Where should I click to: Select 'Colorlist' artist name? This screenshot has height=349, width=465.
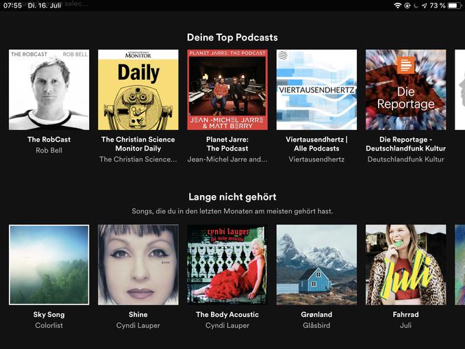(x=49, y=326)
